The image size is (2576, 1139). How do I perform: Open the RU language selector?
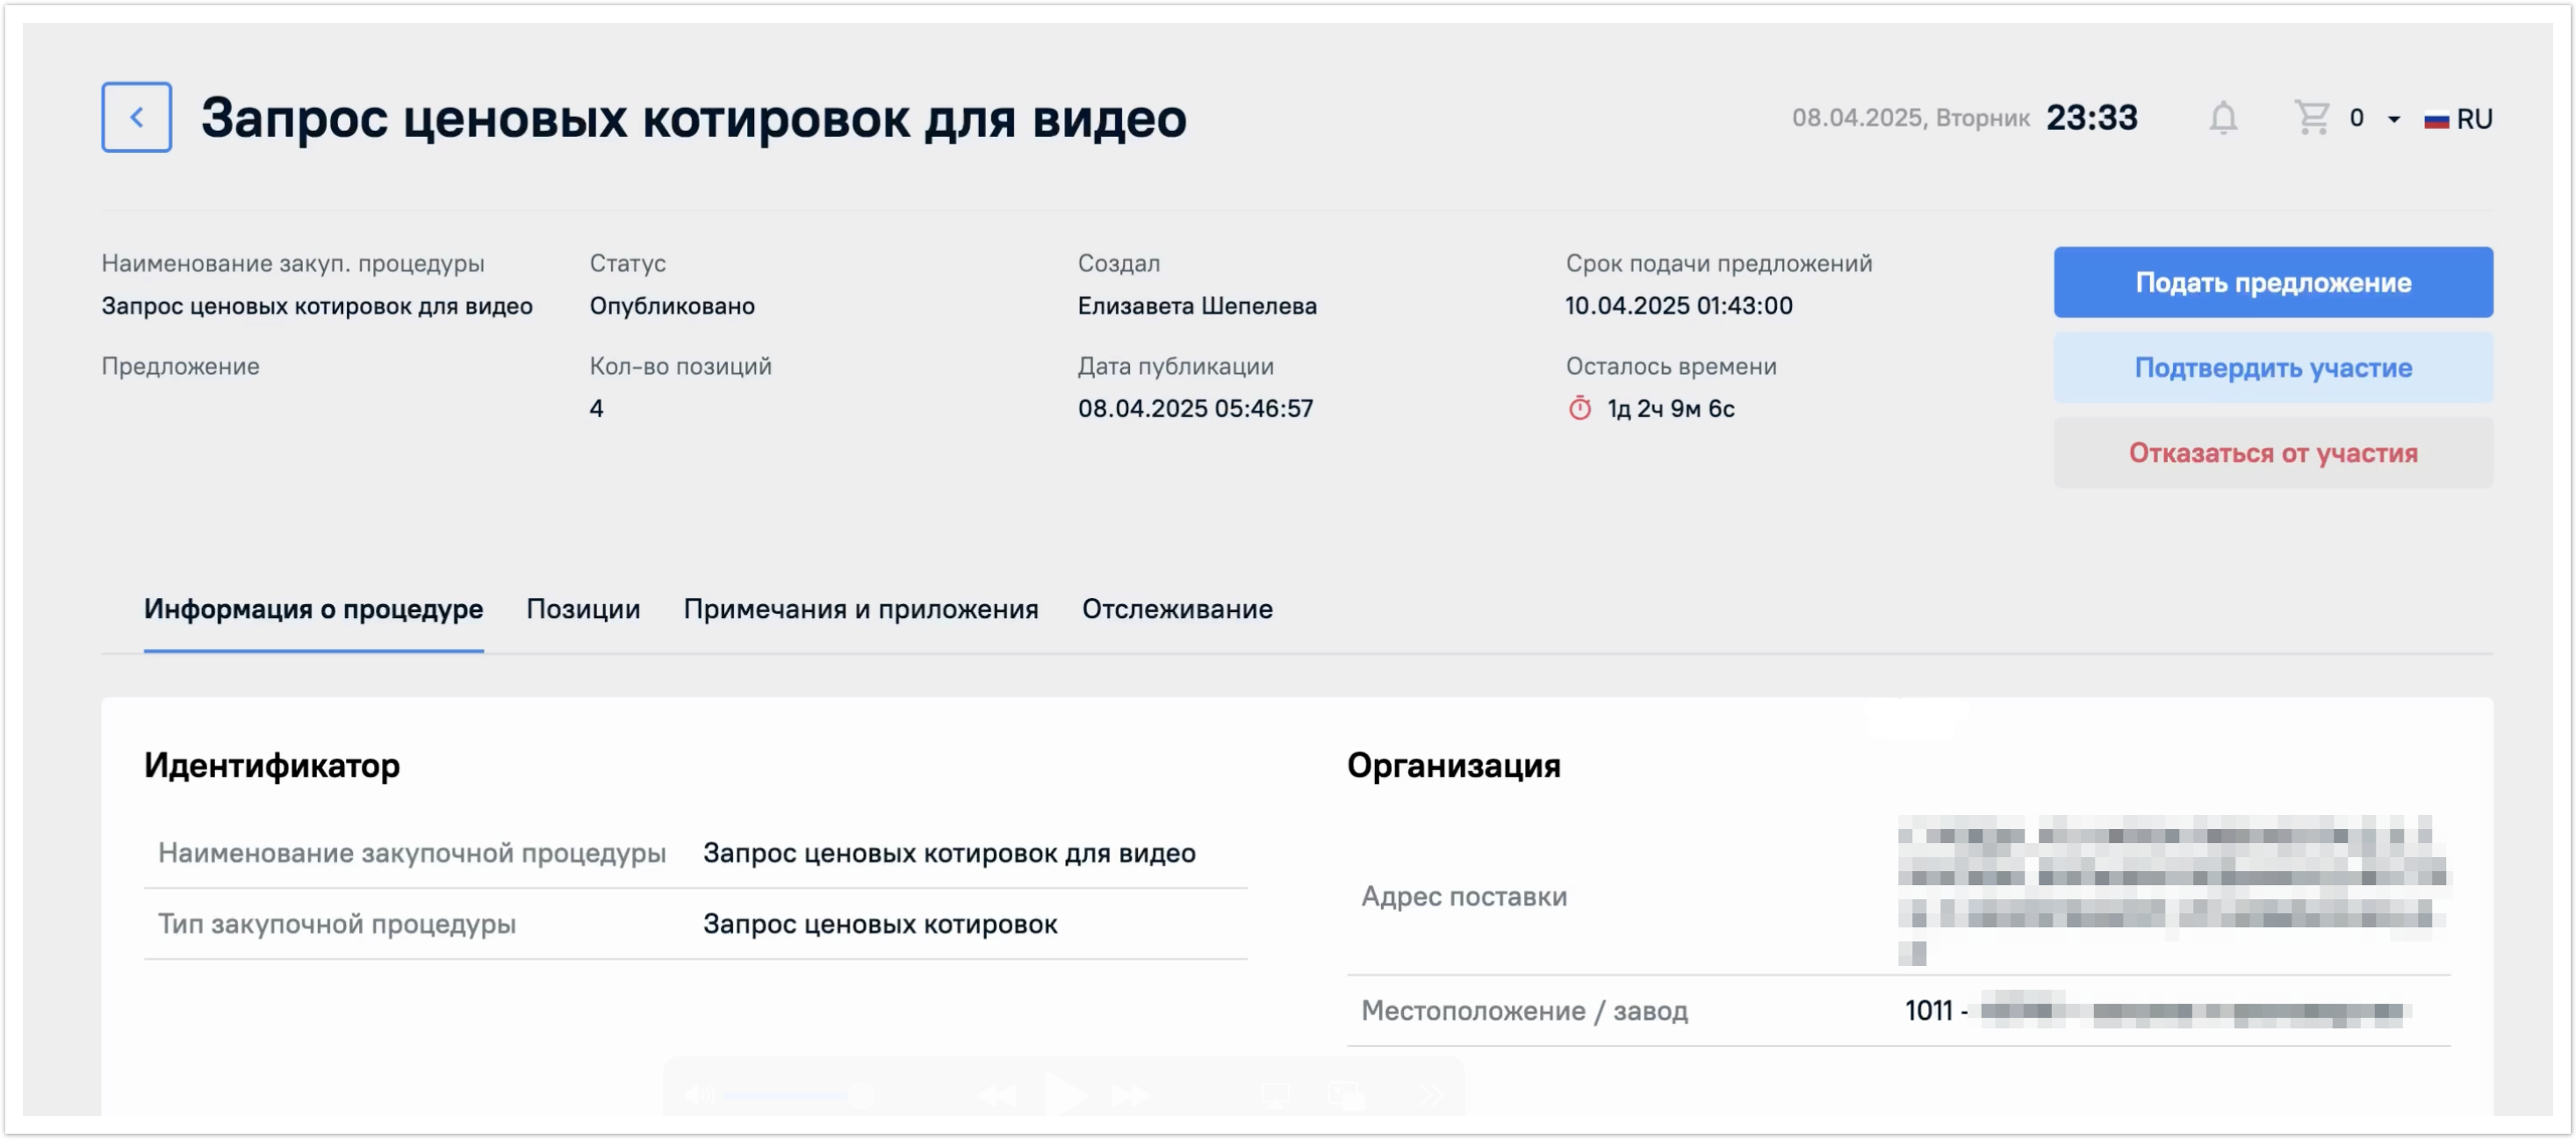click(2474, 119)
